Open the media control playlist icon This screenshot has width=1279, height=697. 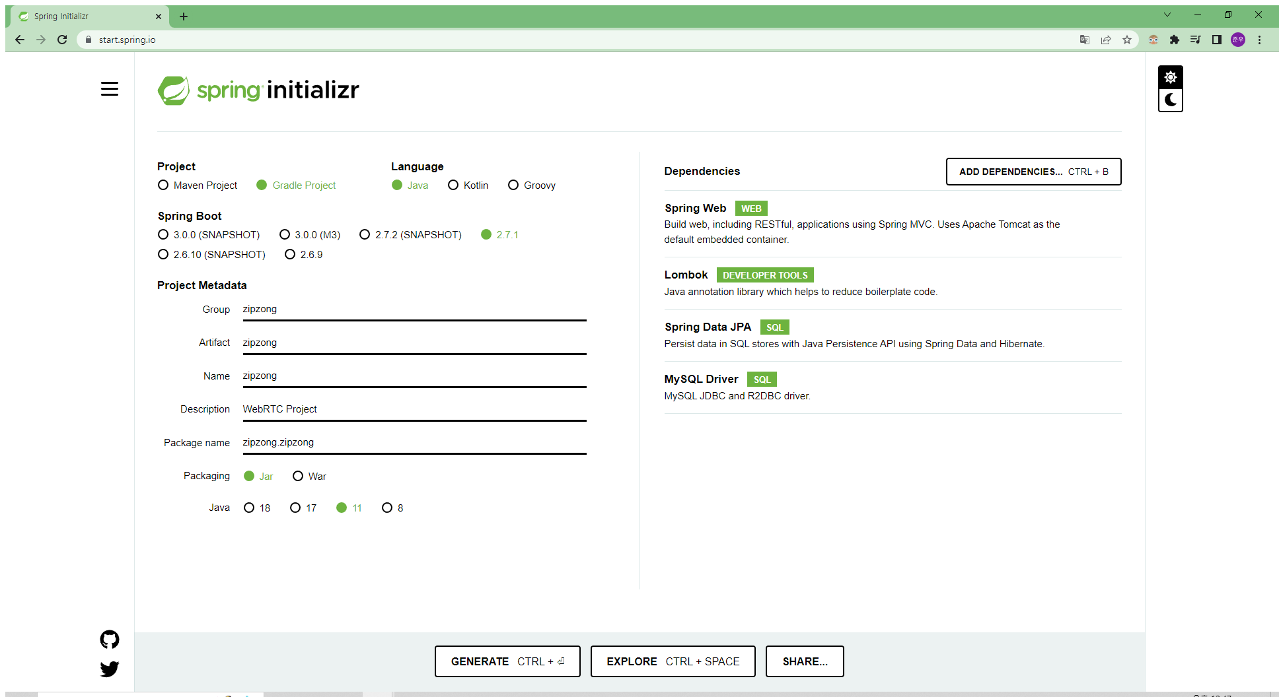(1195, 40)
